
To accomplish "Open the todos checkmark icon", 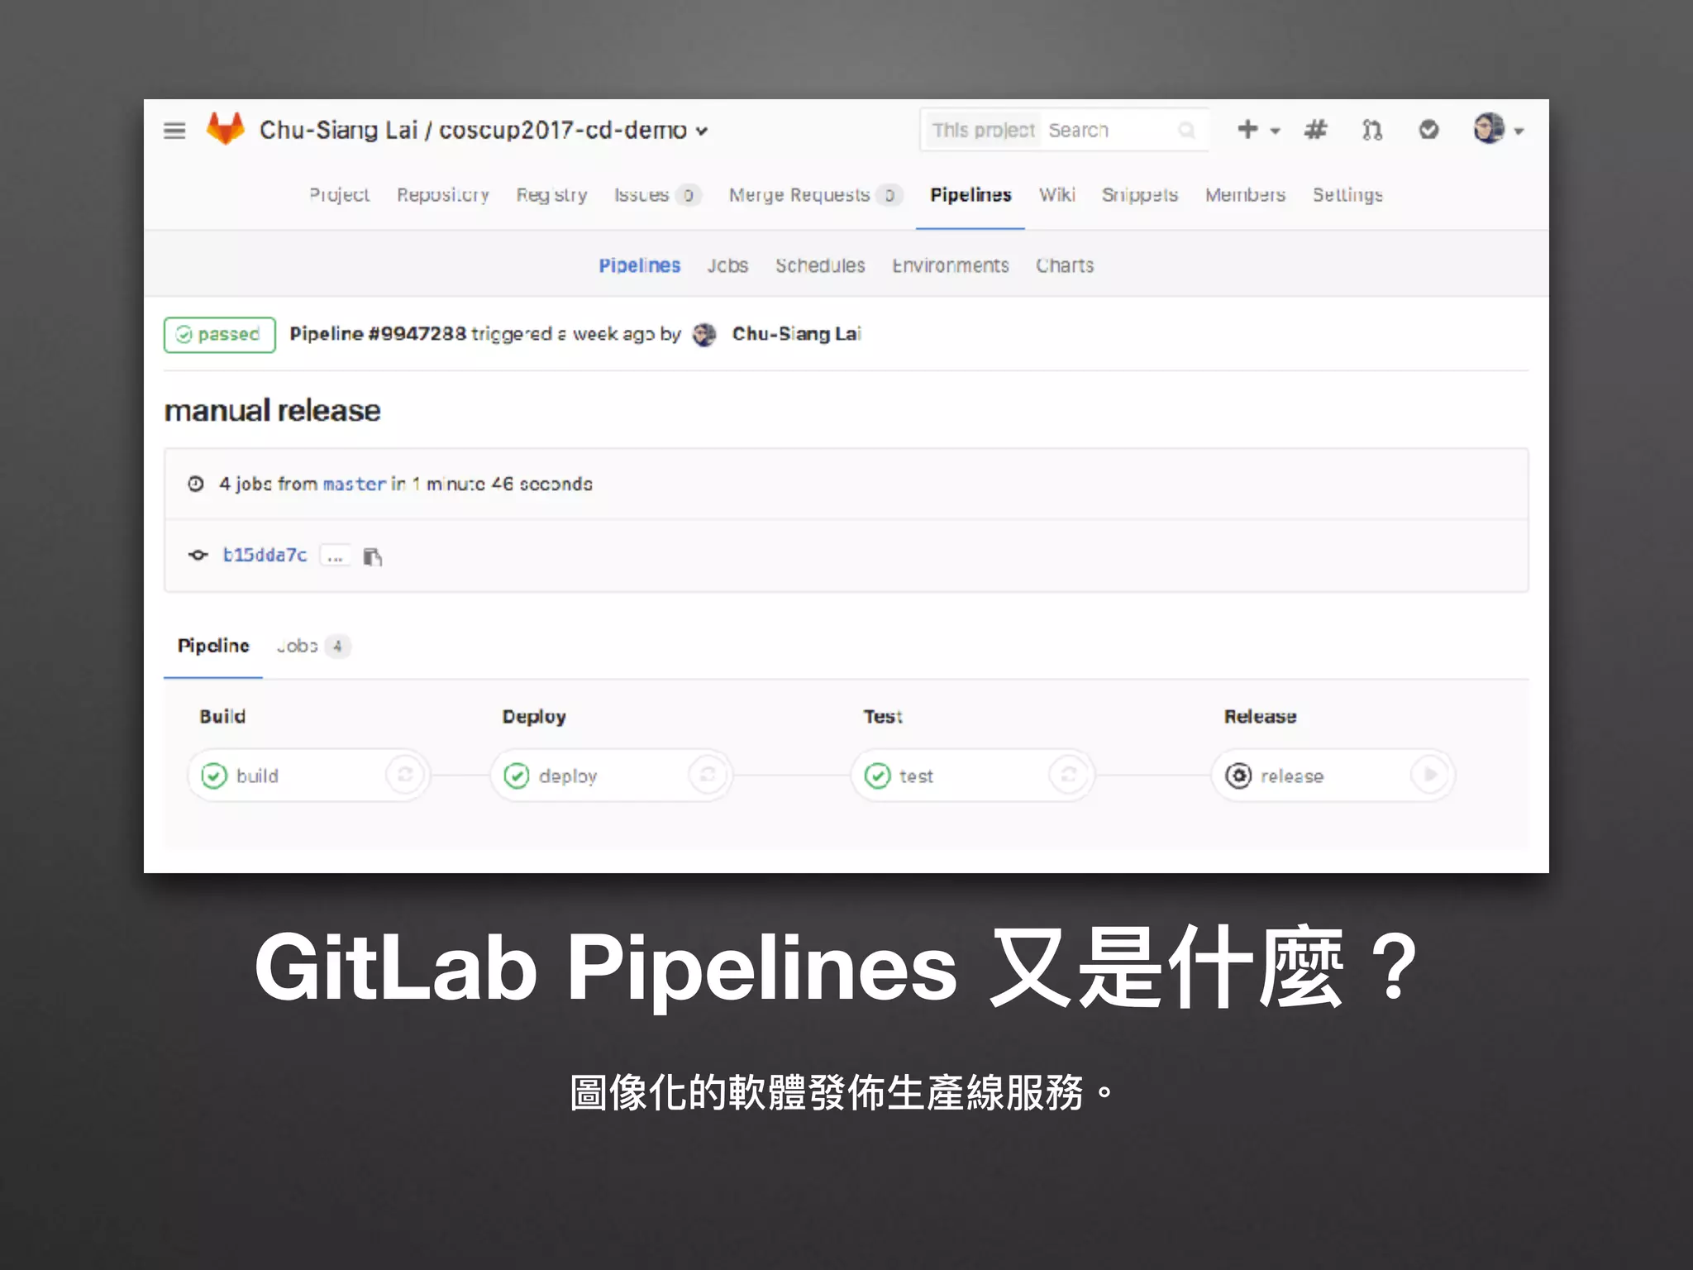I will [x=1428, y=130].
